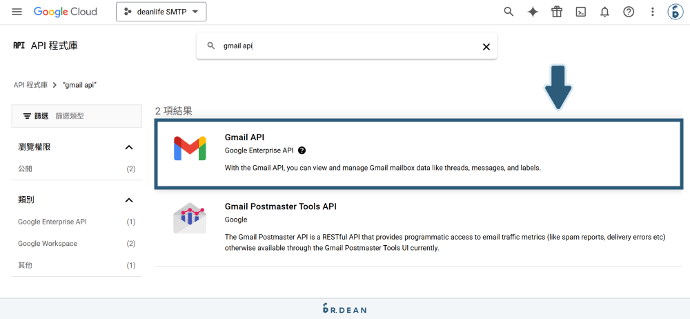Click the "Google" publisher label

click(236, 220)
